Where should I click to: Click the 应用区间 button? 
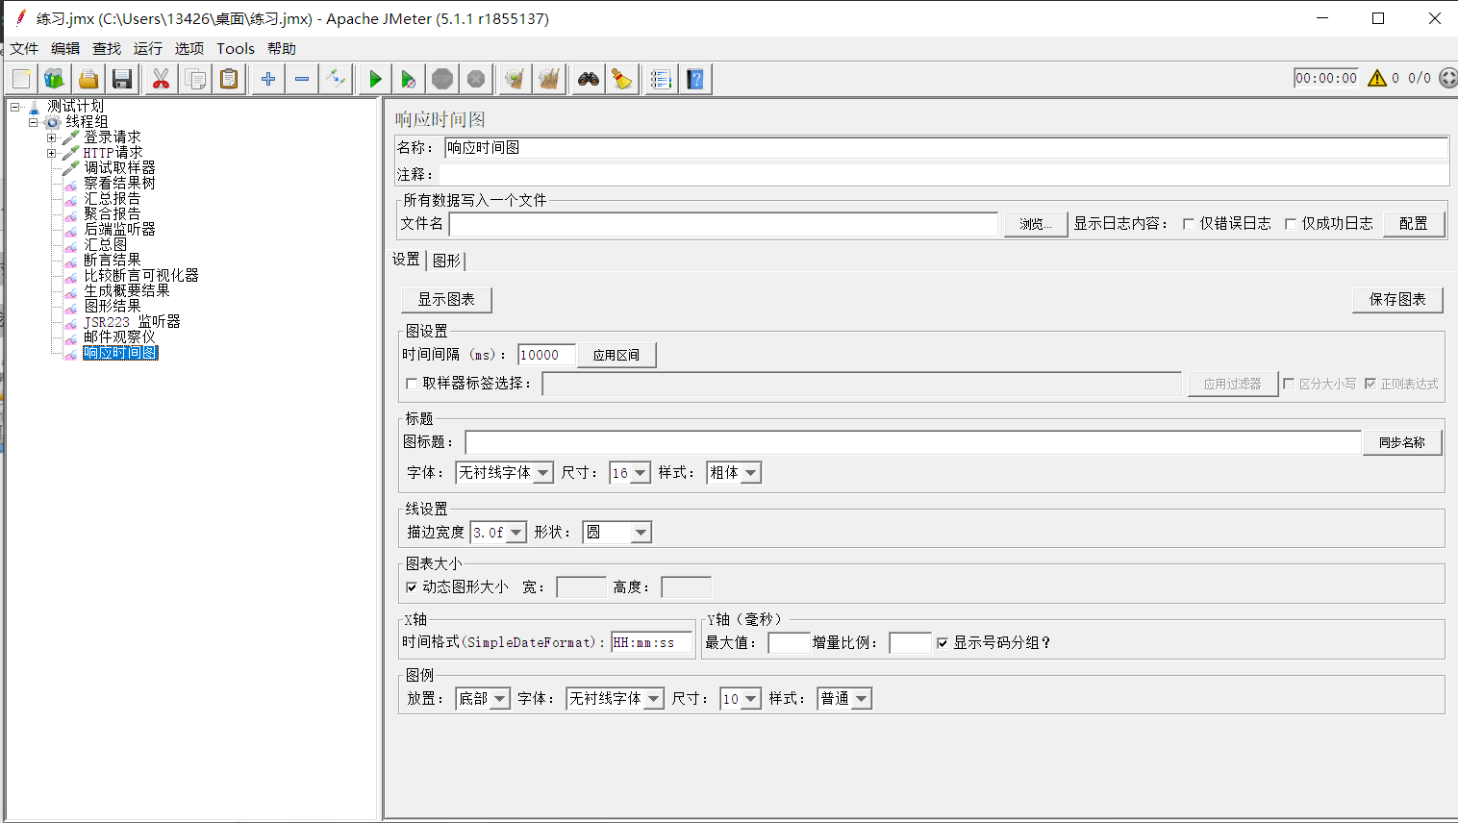pyautogui.click(x=616, y=356)
